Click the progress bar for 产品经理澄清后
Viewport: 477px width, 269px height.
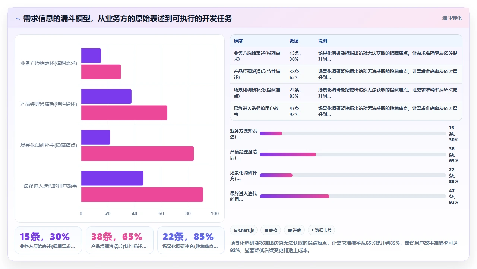(353, 154)
